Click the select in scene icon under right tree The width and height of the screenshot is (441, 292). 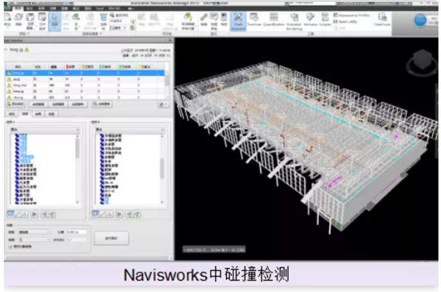point(137,214)
